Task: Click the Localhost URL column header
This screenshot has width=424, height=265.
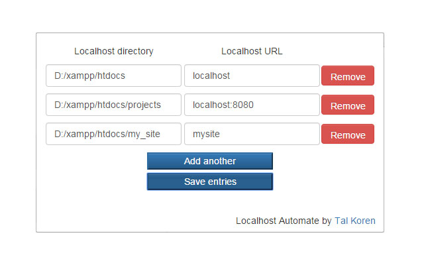Action: [x=252, y=51]
